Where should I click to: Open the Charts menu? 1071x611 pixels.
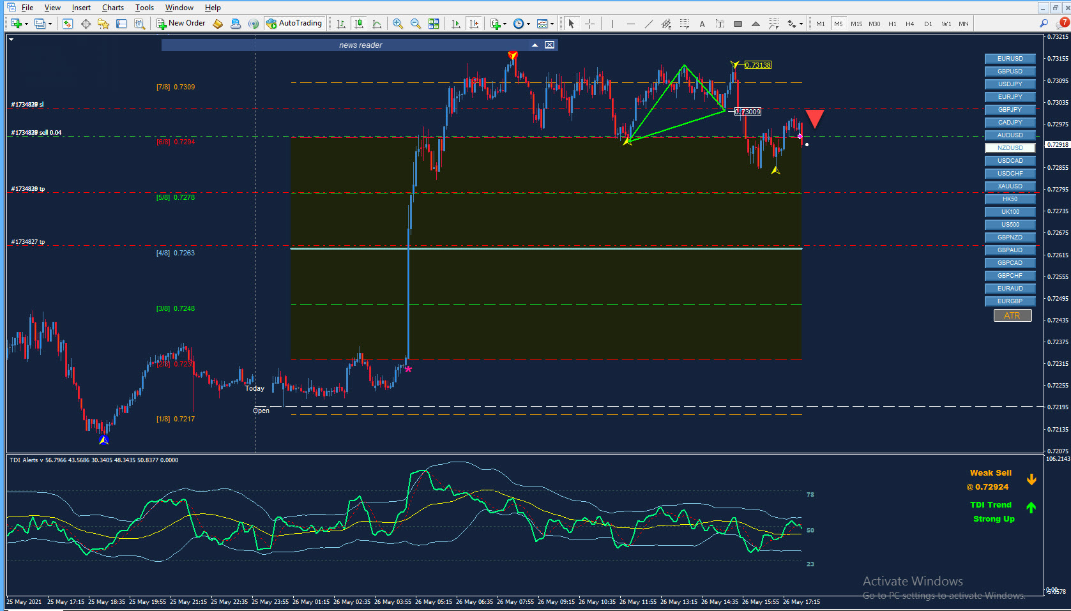tap(113, 8)
